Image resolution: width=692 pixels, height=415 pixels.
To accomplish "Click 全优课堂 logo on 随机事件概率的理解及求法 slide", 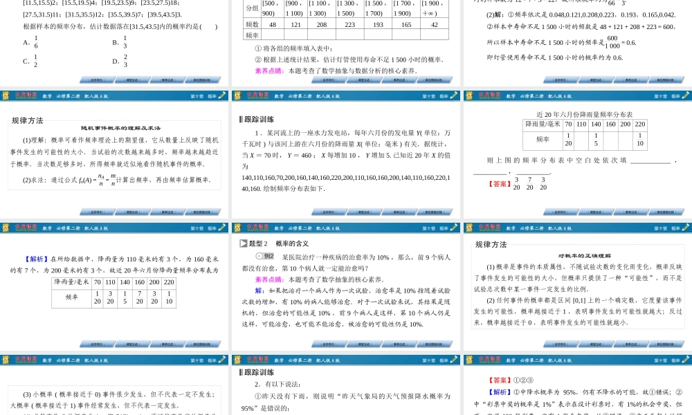I will [26, 95].
